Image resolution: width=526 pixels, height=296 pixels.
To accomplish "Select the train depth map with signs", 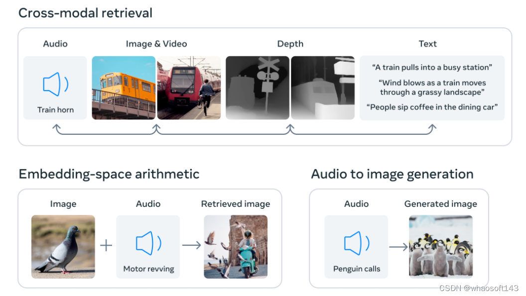I will point(323,88).
